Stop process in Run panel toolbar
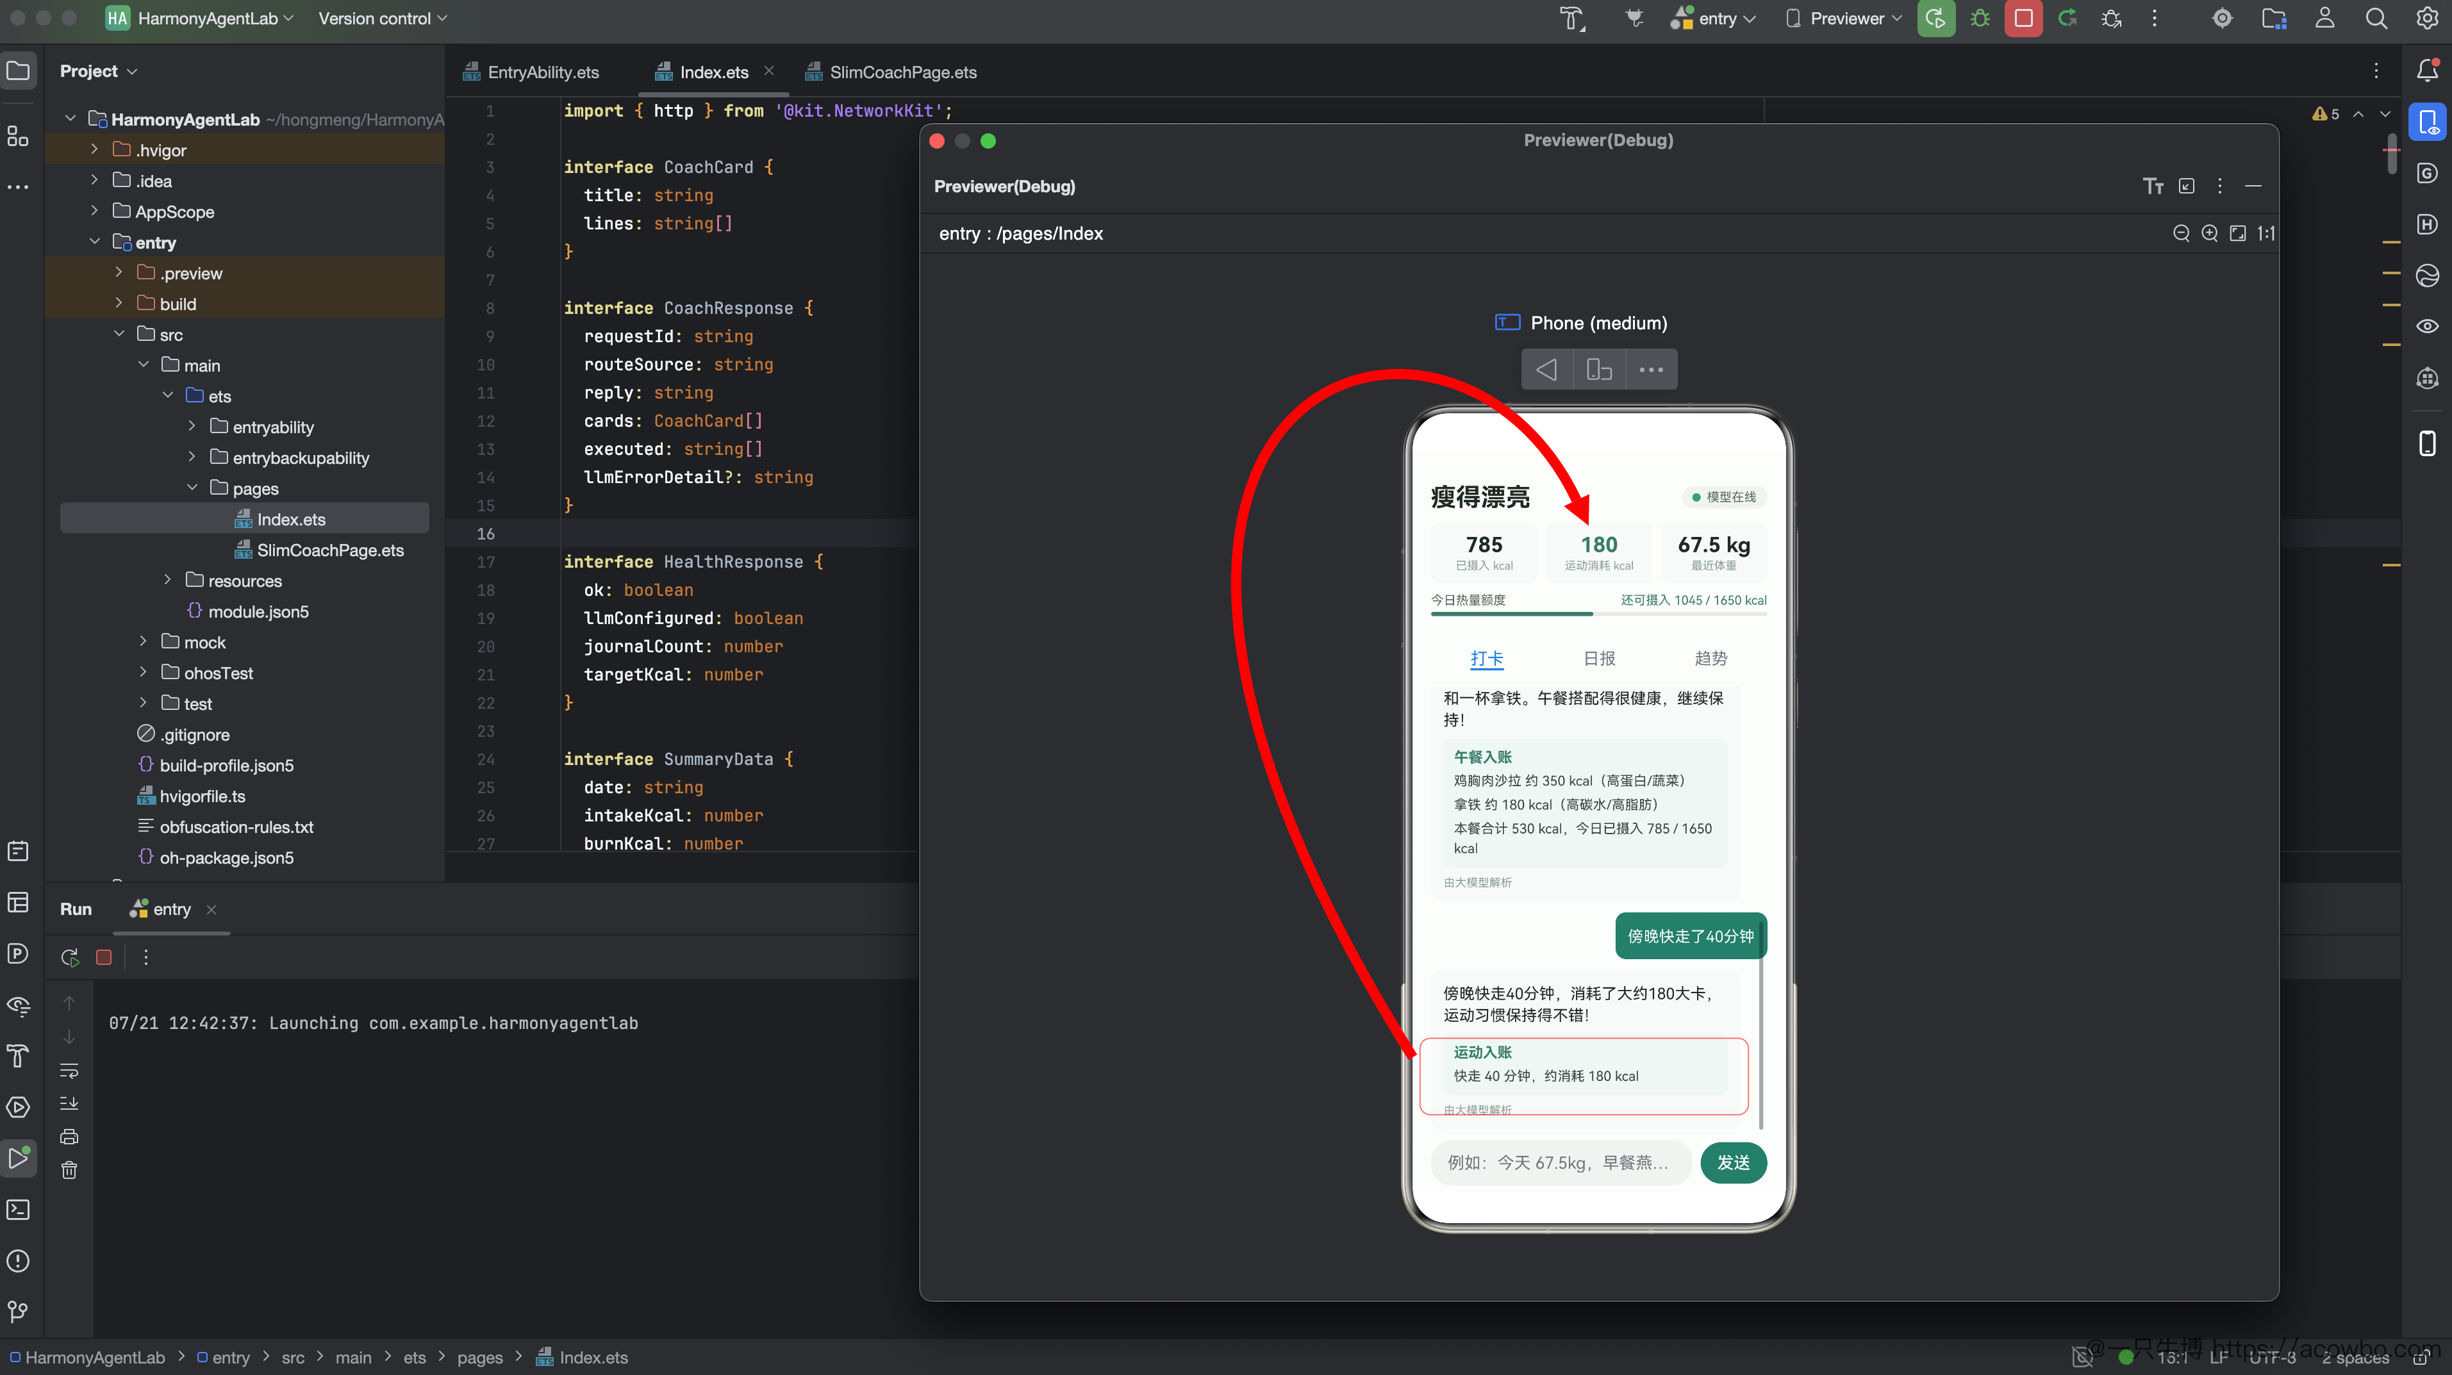The width and height of the screenshot is (2452, 1375). tap(104, 957)
